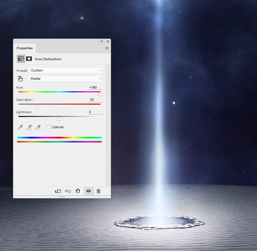Click the Hue label
The height and width of the screenshot is (251, 257).
pyautogui.click(x=20, y=88)
